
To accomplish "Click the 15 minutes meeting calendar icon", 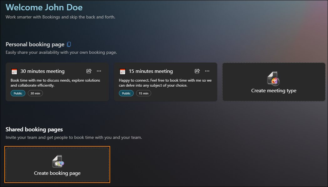I will coord(123,72).
